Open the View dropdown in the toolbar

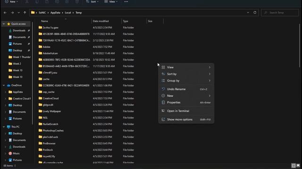click(x=111, y=1)
